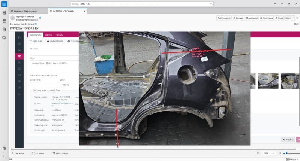Collapse the left rail with arrow icon
This screenshot has width=300, height=161.
point(4,157)
